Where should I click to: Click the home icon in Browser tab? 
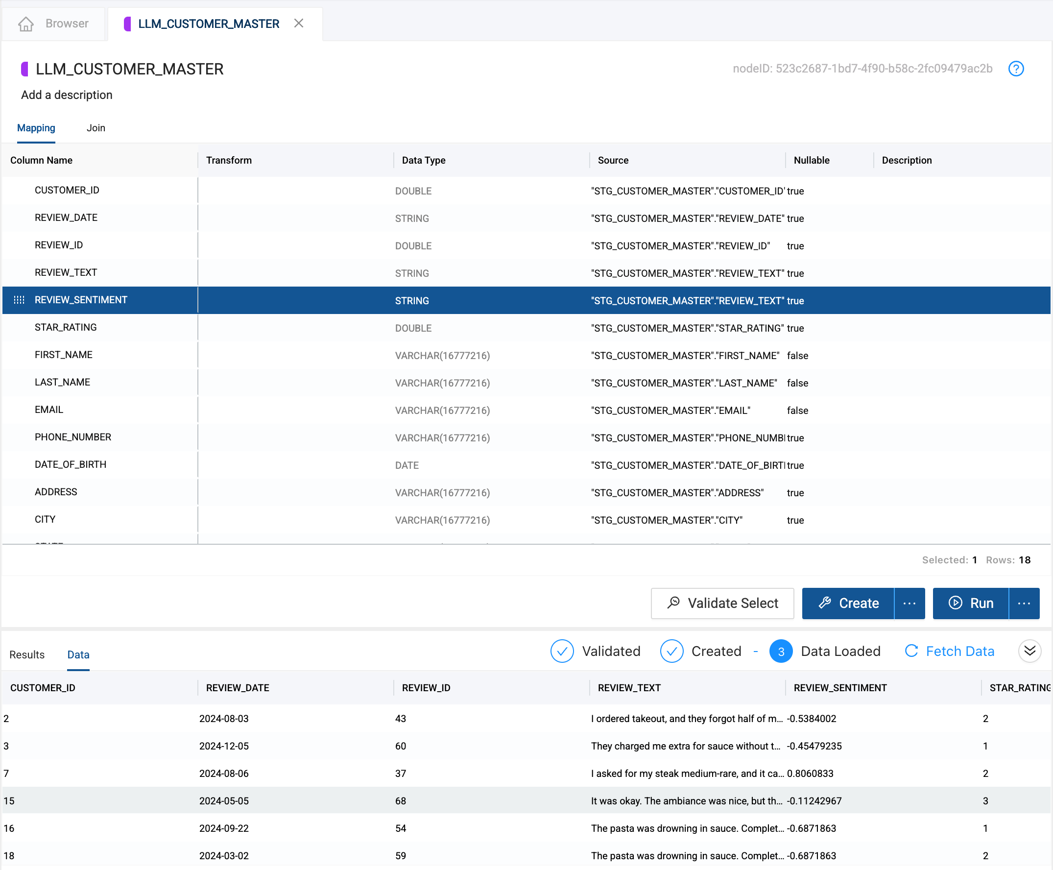click(x=25, y=24)
